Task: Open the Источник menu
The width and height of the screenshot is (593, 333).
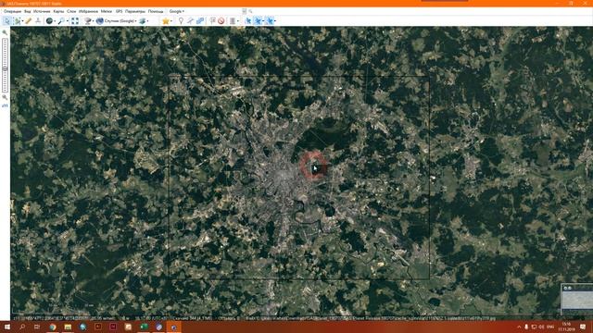Action: 42,11
